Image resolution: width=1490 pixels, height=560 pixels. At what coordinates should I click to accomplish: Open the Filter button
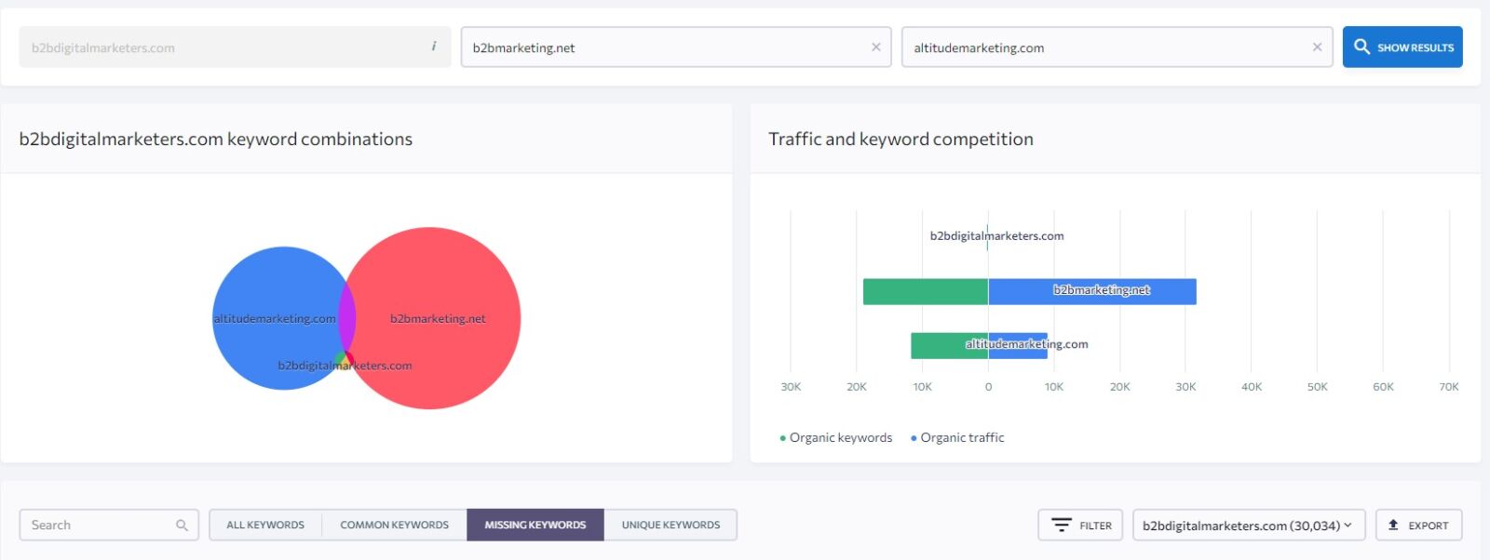pyautogui.click(x=1080, y=525)
